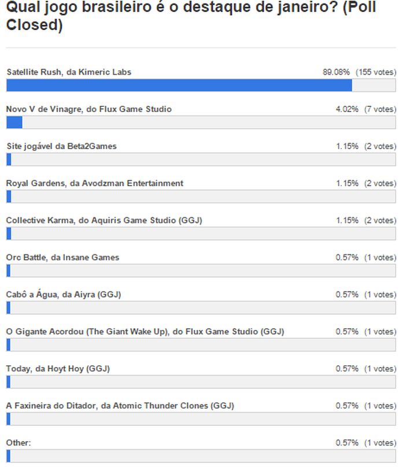
Task: Select Orc Battle, da Insane Games label
Action: 62,257
